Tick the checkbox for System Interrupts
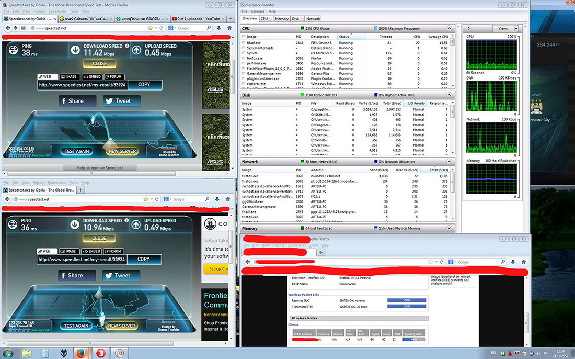 pyautogui.click(x=244, y=48)
